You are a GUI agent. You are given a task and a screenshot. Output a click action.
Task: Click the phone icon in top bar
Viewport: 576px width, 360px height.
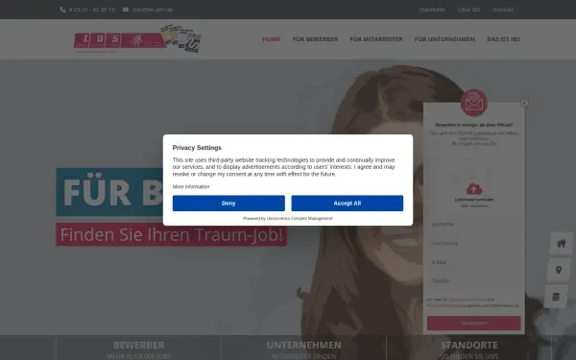coord(62,10)
